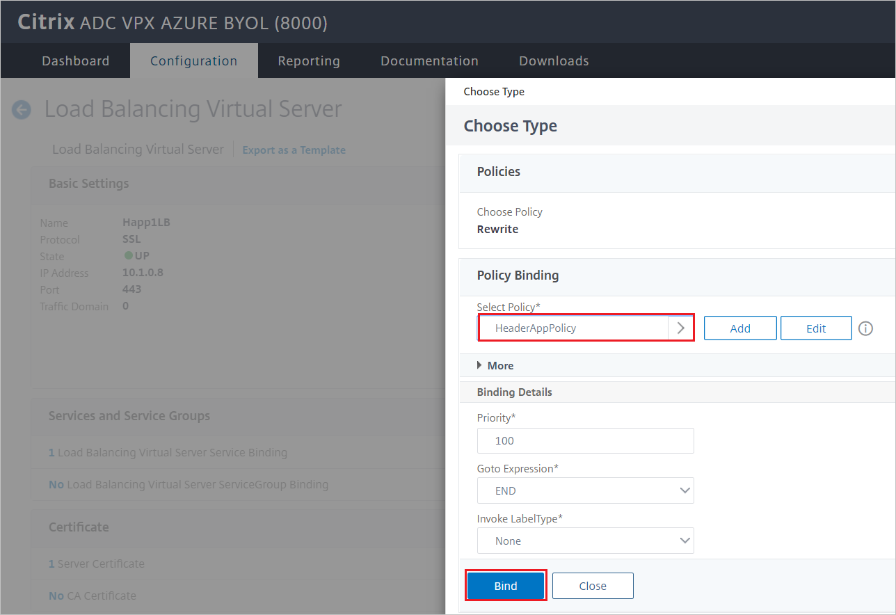Viewport: 896px width, 615px height.
Task: Click the Edit button for the selected policy
Action: pos(816,328)
